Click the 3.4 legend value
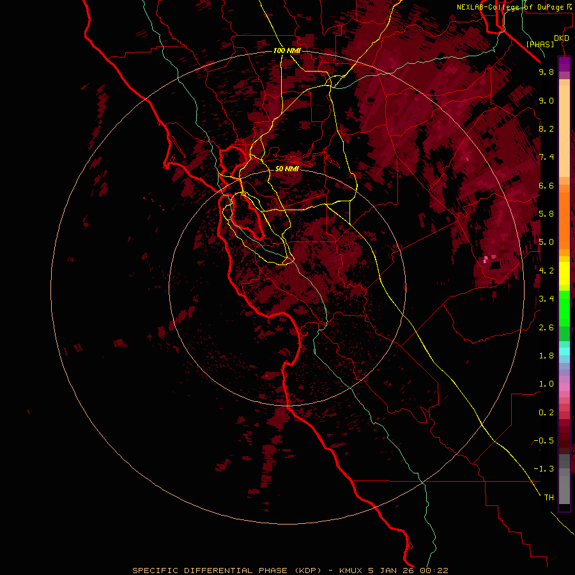This screenshot has width=575, height=575. 546,299
